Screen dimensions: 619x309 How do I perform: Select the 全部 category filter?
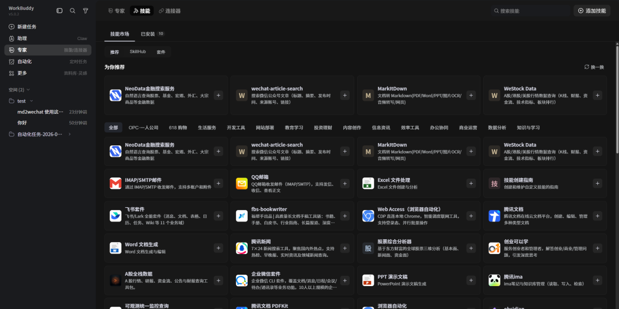coord(113,128)
